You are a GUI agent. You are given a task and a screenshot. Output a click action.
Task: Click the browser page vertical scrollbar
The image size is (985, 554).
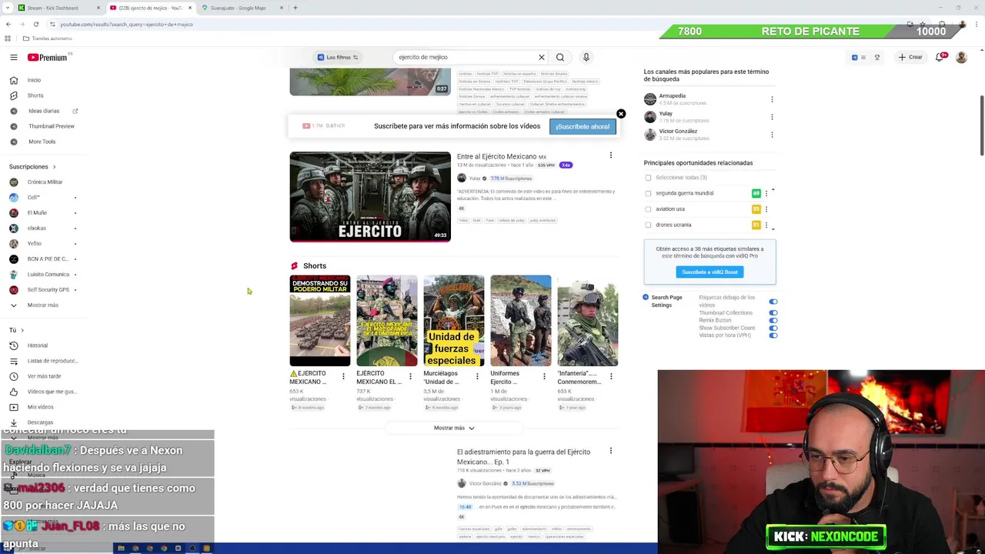tap(982, 125)
